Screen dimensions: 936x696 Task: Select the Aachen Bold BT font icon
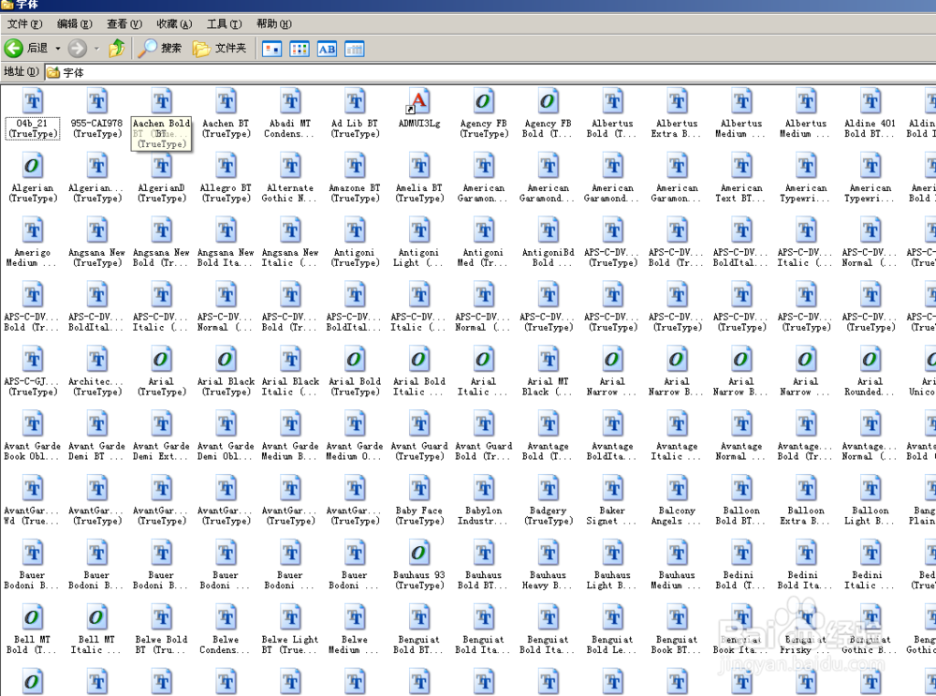coord(162,100)
